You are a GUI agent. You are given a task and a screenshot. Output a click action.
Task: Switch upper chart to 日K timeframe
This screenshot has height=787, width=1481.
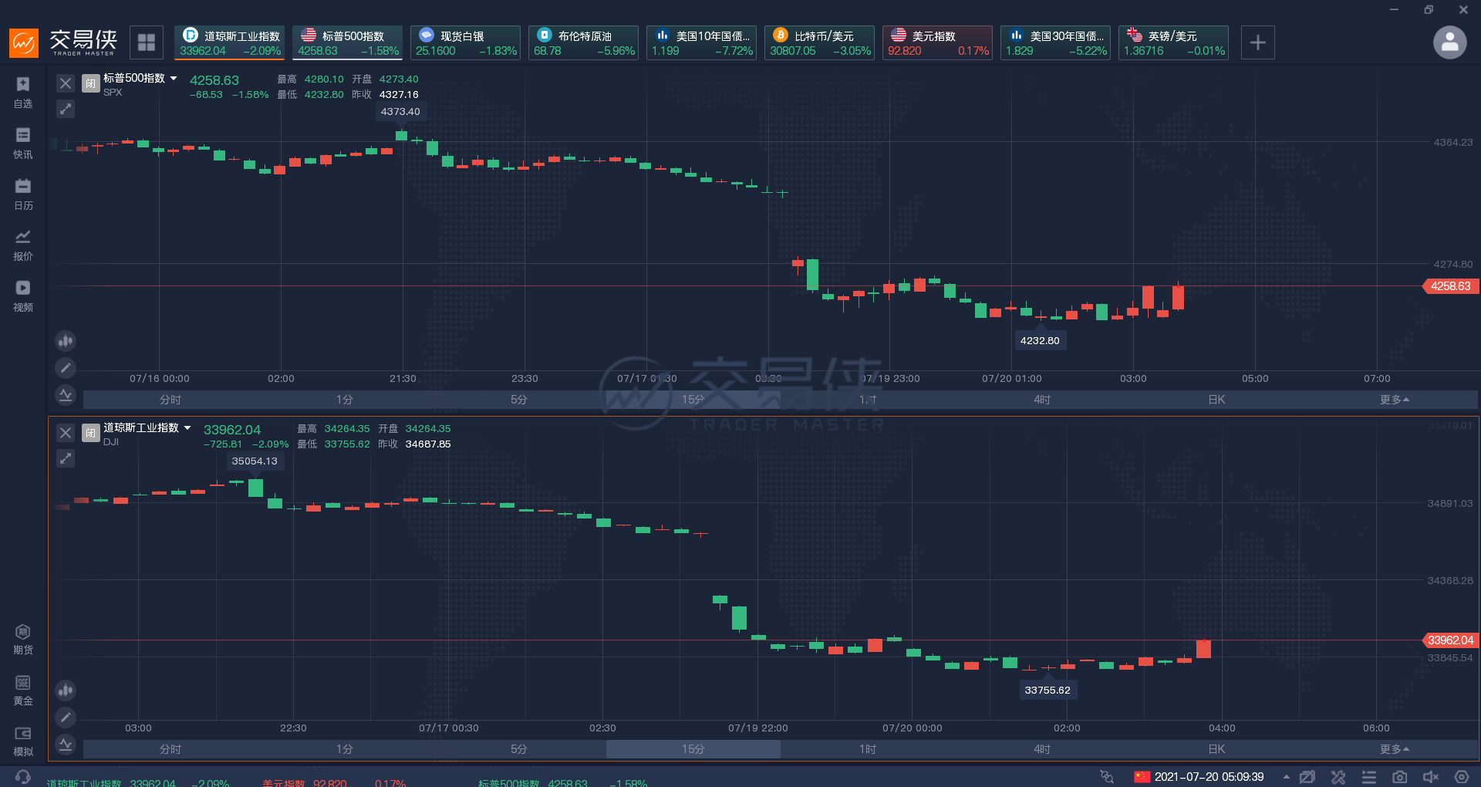pos(1216,400)
